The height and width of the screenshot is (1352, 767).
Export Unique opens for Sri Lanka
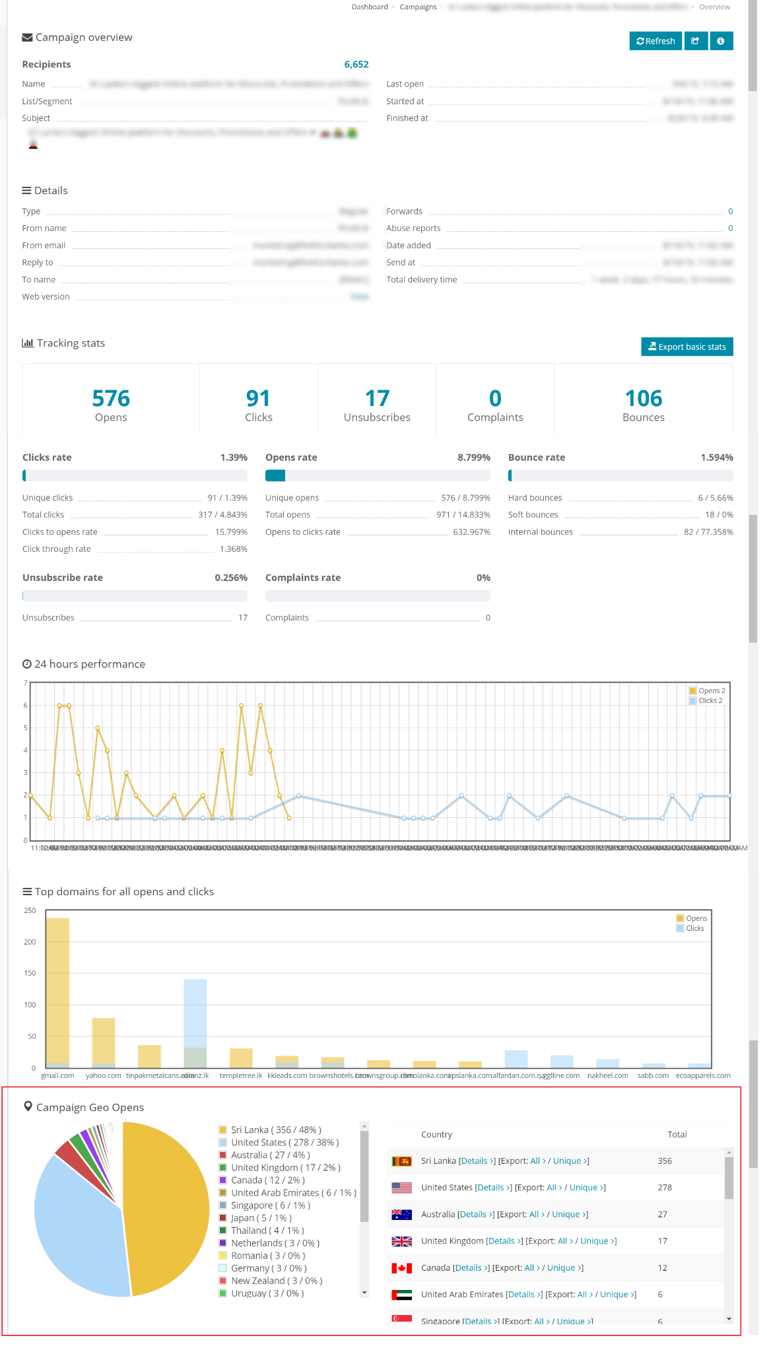click(x=570, y=1161)
